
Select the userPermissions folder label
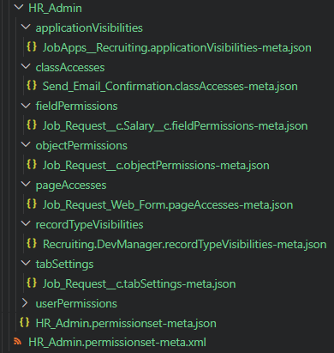coord(76,304)
